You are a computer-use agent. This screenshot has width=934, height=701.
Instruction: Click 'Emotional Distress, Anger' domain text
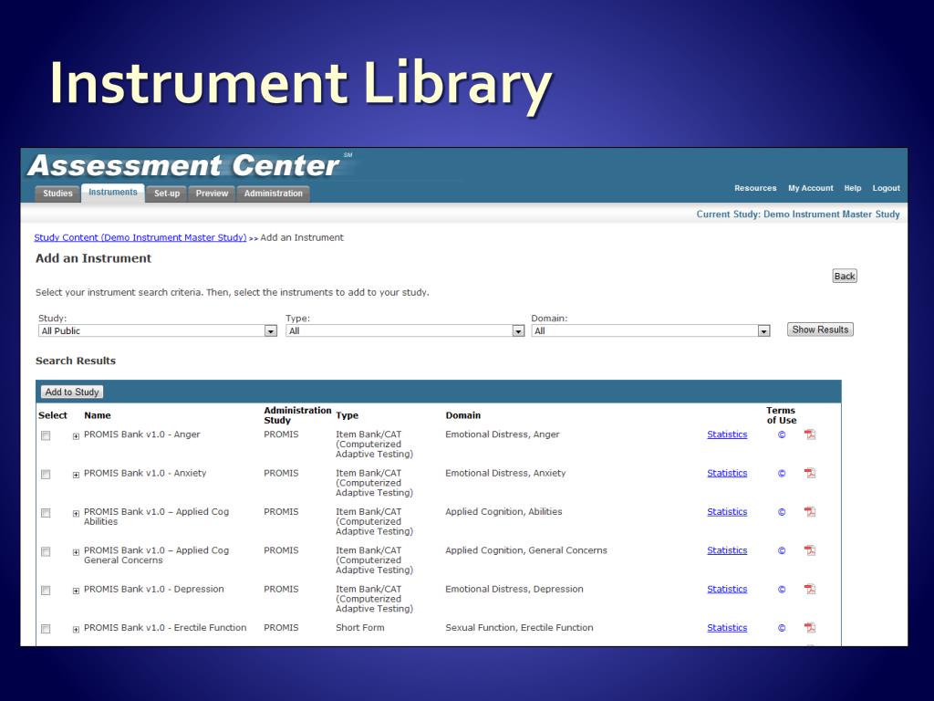(x=503, y=434)
